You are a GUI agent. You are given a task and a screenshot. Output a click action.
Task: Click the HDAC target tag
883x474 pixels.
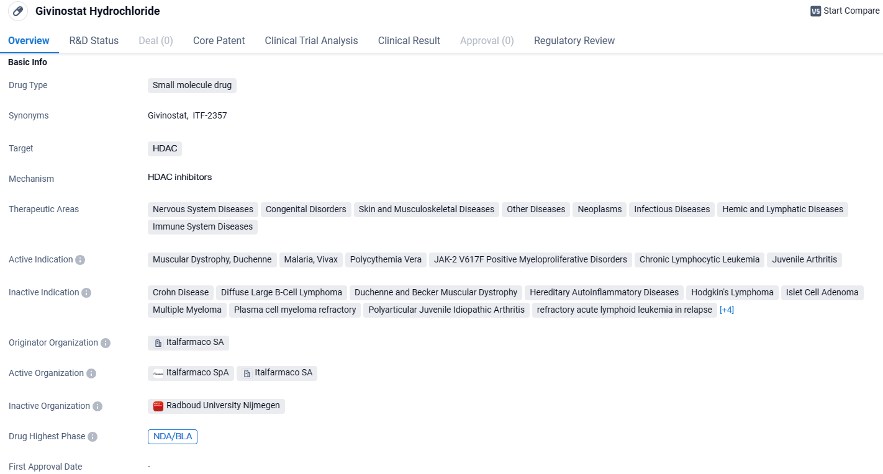[165, 148]
